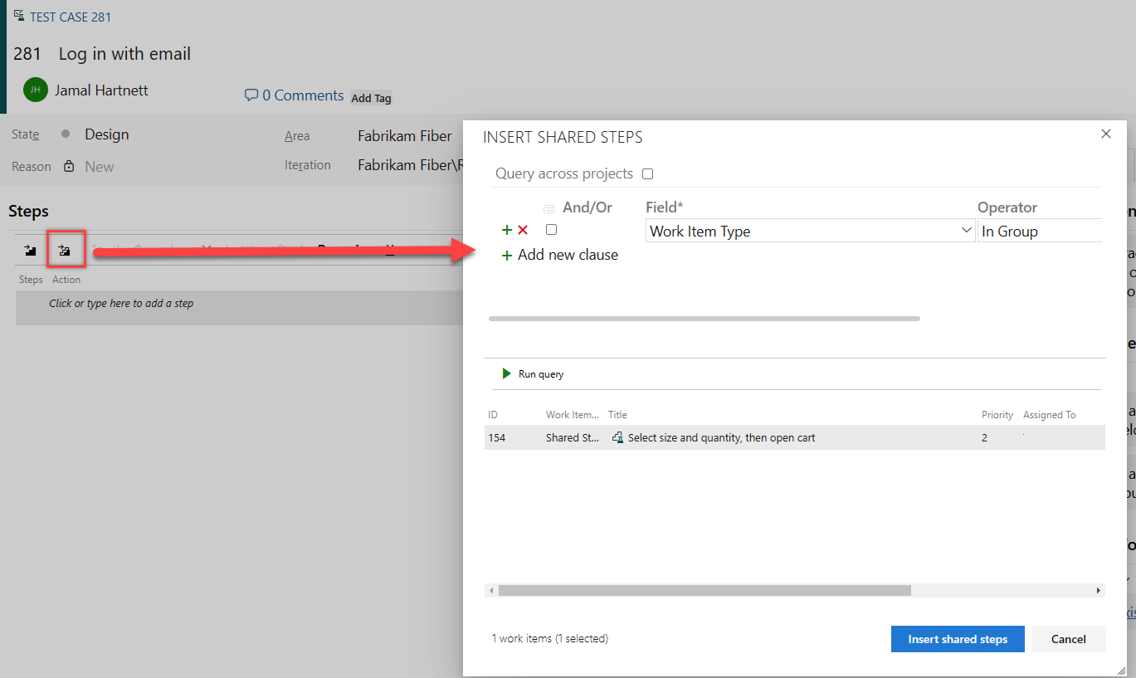Click Add new clause
This screenshot has width=1136, height=678.
pyautogui.click(x=560, y=255)
